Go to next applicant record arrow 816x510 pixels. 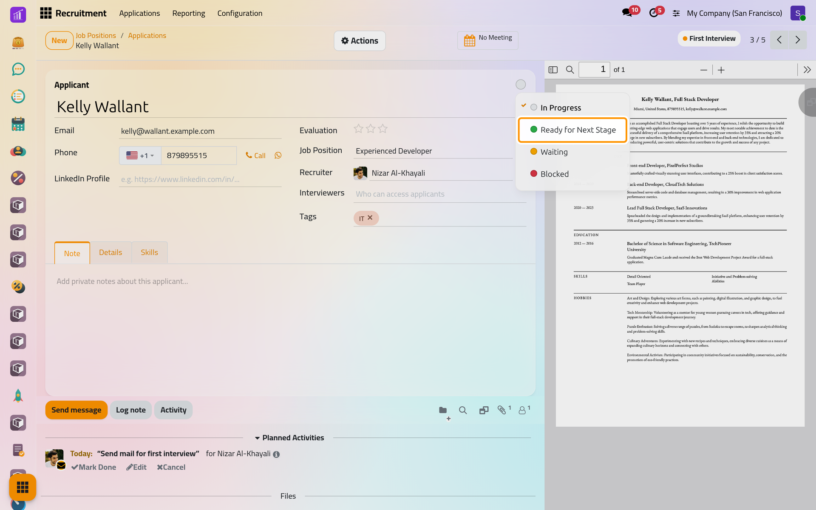[x=798, y=40]
